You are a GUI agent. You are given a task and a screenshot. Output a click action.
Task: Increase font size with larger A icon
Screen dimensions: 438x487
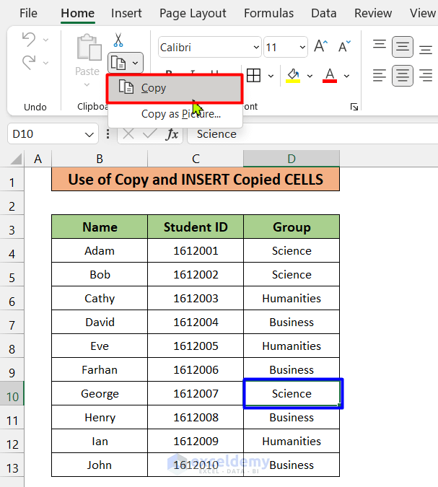coord(322,48)
